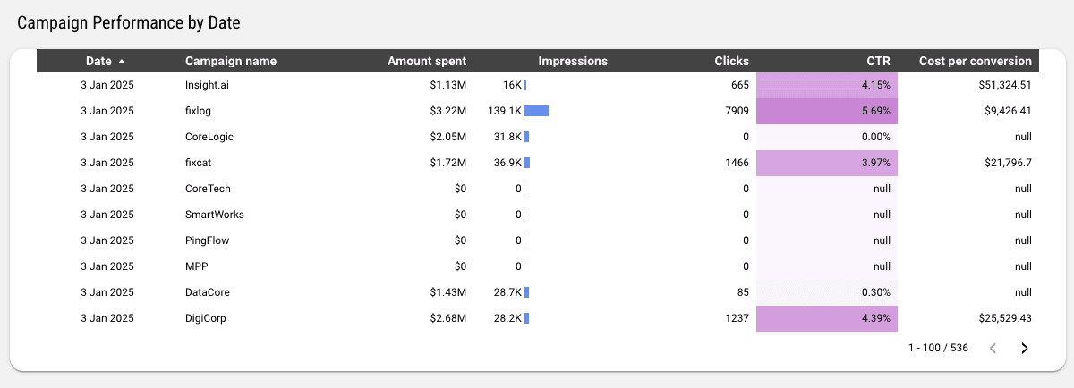Select the fixlog campaign name
Screen dimensions: 1074x388
coord(198,112)
